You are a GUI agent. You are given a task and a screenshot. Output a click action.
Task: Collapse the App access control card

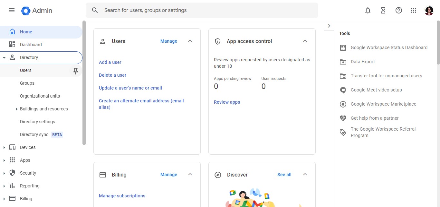point(305,41)
